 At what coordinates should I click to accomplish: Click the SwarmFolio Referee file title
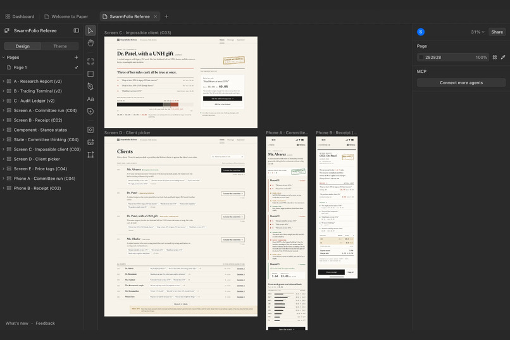pos(35,30)
